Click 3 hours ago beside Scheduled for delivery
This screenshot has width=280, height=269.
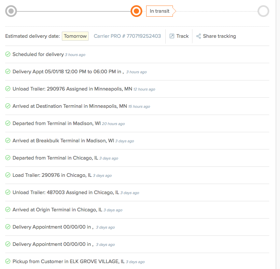[75, 55]
